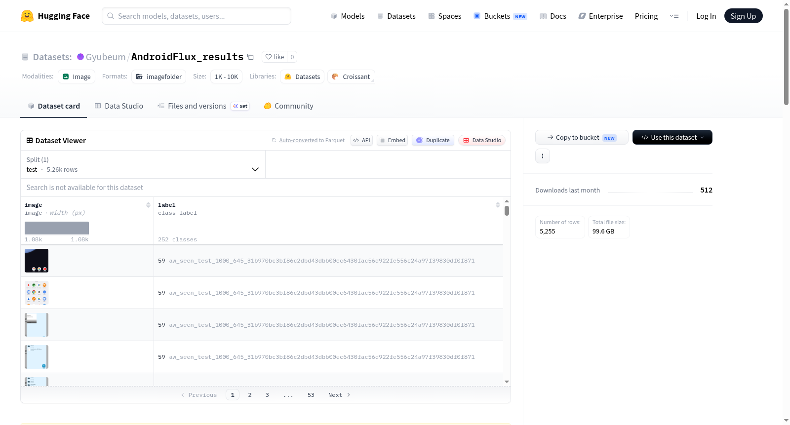The height and width of the screenshot is (425, 790).
Task: Click the like count 0
Action: (292, 57)
